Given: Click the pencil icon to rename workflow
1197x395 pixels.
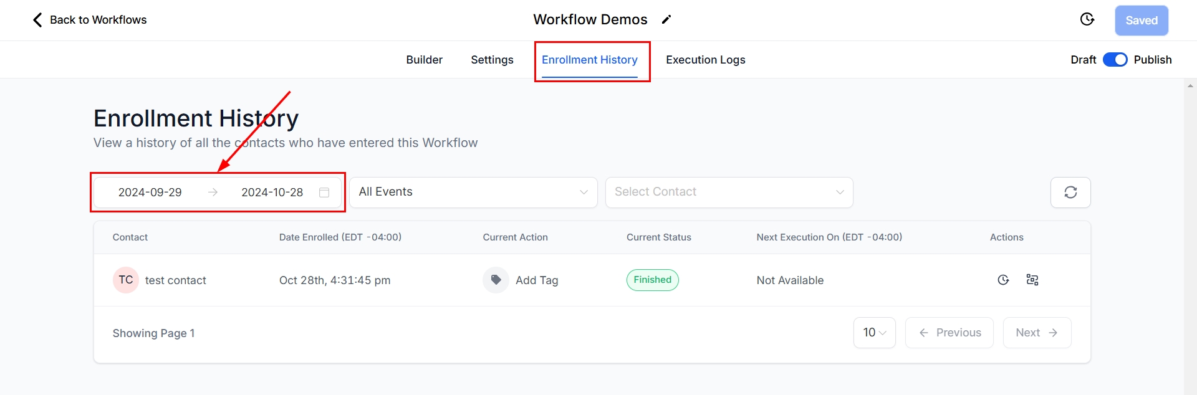Looking at the screenshot, I should click(666, 20).
